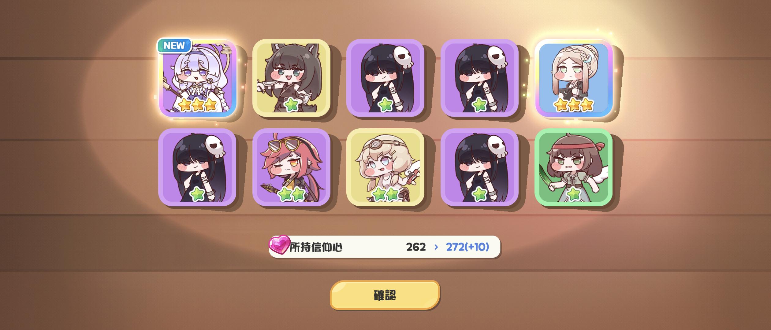Select the lavender-haired three-star character card
The image size is (771, 330).
[198, 78]
